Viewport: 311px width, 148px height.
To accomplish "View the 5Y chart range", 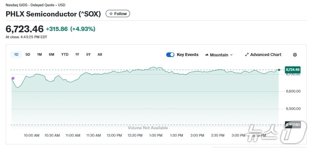I will coord(88,55).
